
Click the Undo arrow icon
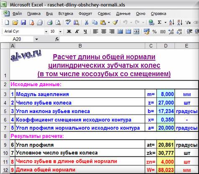pos(125,22)
